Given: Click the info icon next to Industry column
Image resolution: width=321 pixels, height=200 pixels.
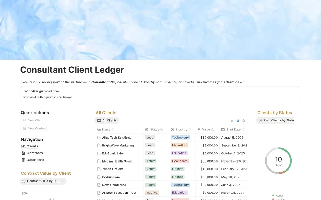Looking at the screenshot, I should [x=190, y=130].
